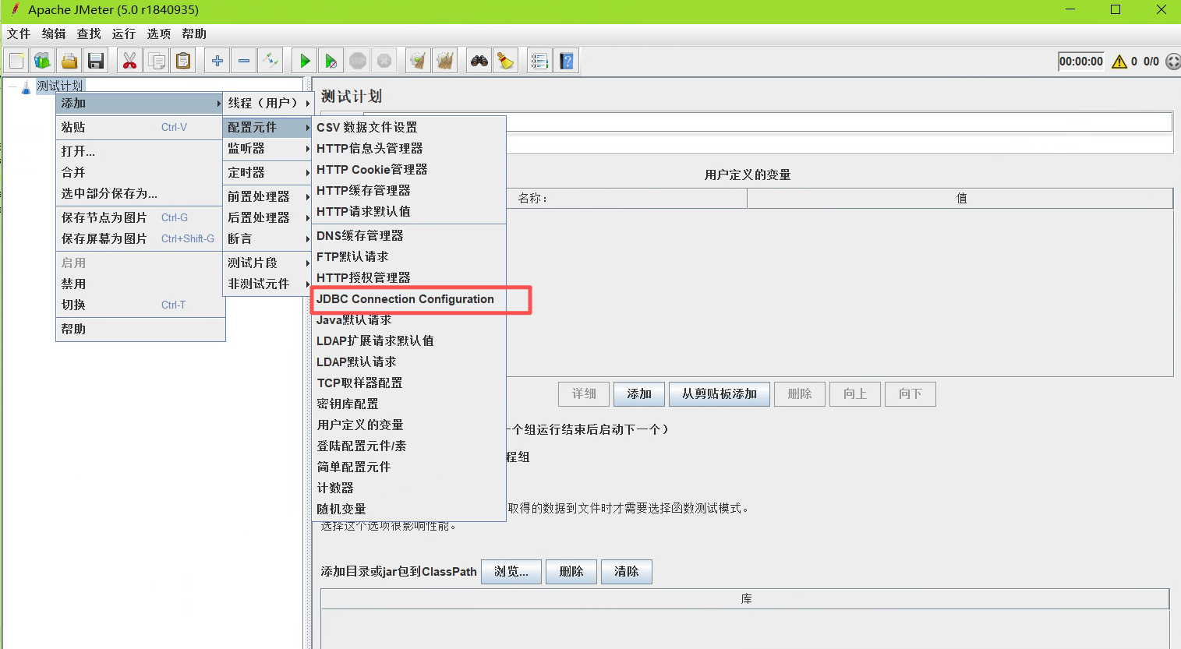
Task: Open the Function helper list icon
Action: 539,61
